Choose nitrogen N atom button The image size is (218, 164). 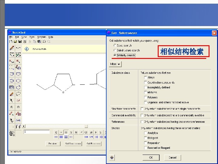click(76, 132)
